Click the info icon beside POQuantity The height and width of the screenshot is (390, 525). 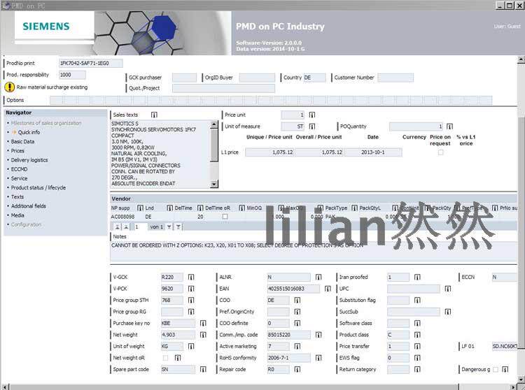point(449,127)
